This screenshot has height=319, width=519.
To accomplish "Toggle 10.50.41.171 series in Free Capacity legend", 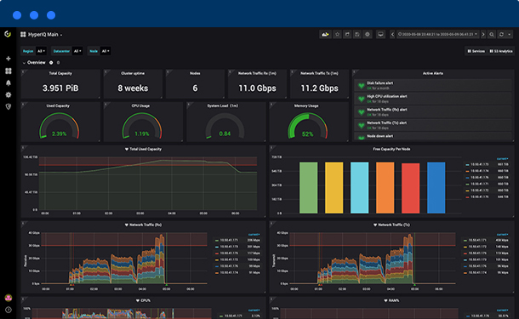I will (x=479, y=184).
